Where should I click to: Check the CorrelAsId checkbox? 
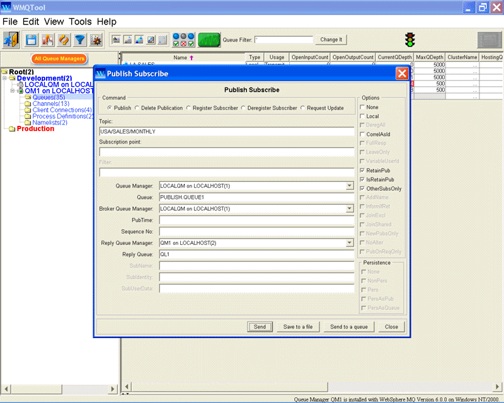click(x=362, y=134)
